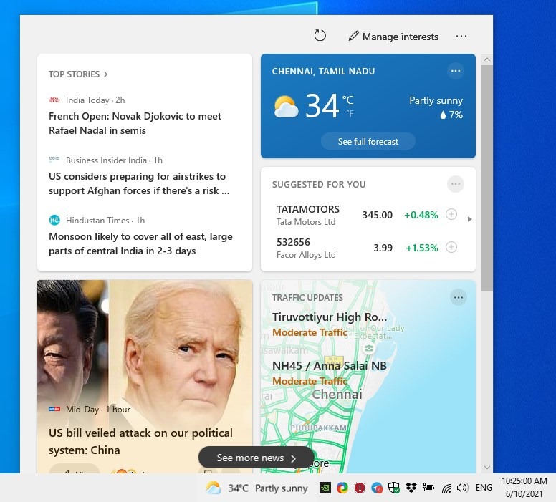
Task: Switch temperature to Fahrenheit
Action: click(x=350, y=113)
